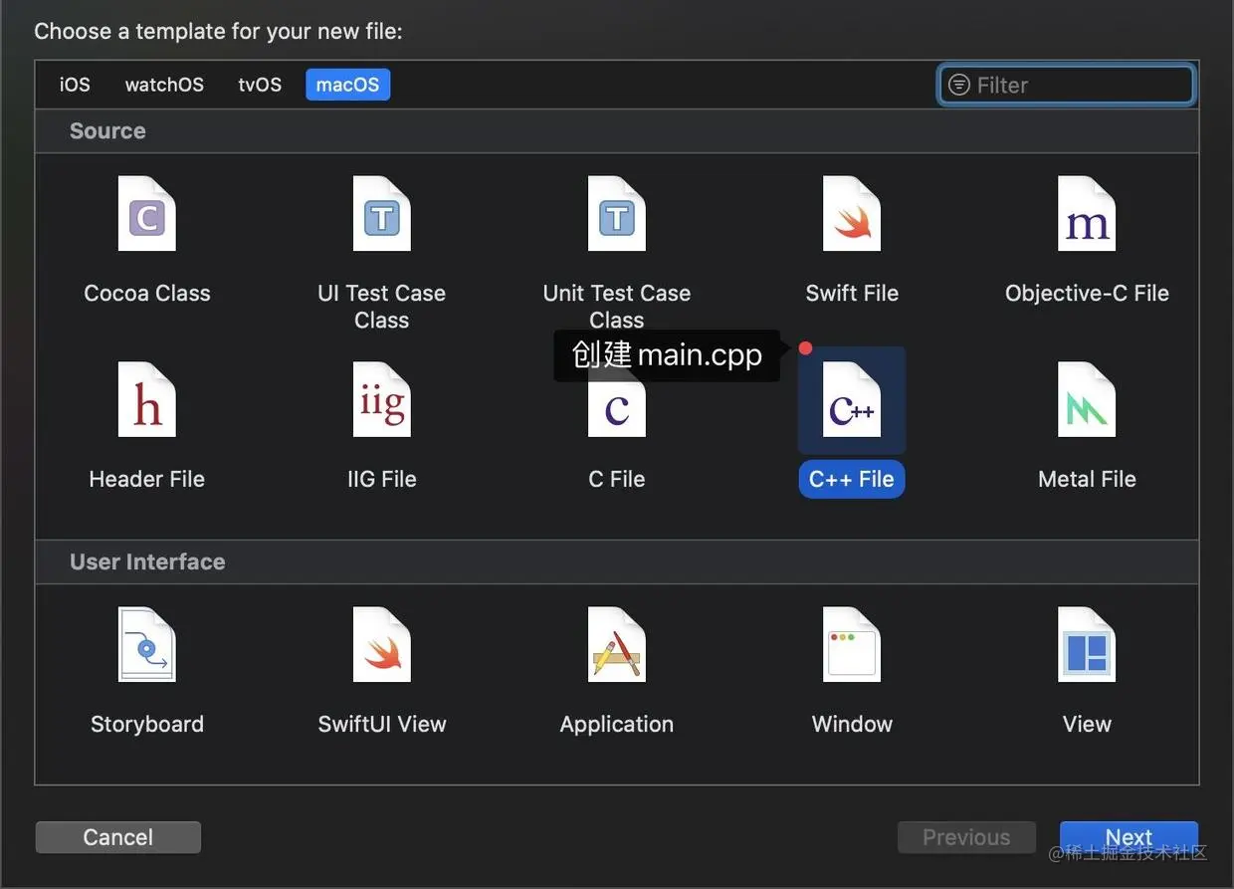Screen dimensions: 1234x889
Task: Click the "IIG File" label
Action: (382, 479)
